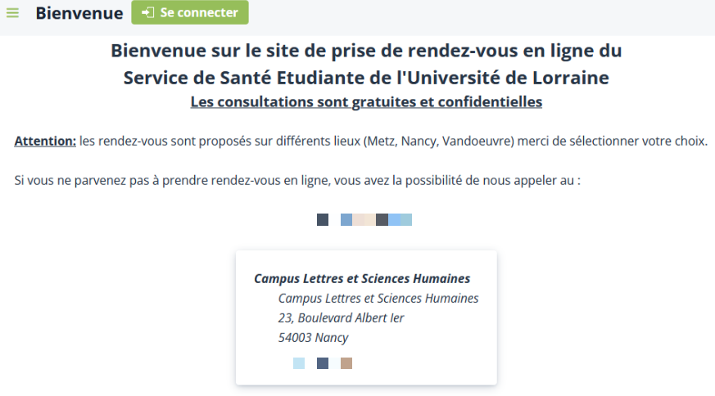This screenshot has width=715, height=396.
Task: Click the tan square in campus card
Action: coord(346,363)
